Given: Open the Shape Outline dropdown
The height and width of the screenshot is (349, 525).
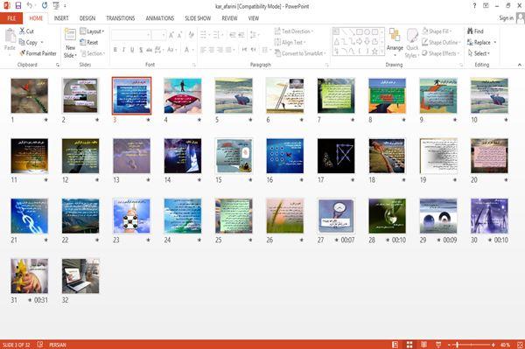Looking at the screenshot, I should pyautogui.click(x=441, y=42).
